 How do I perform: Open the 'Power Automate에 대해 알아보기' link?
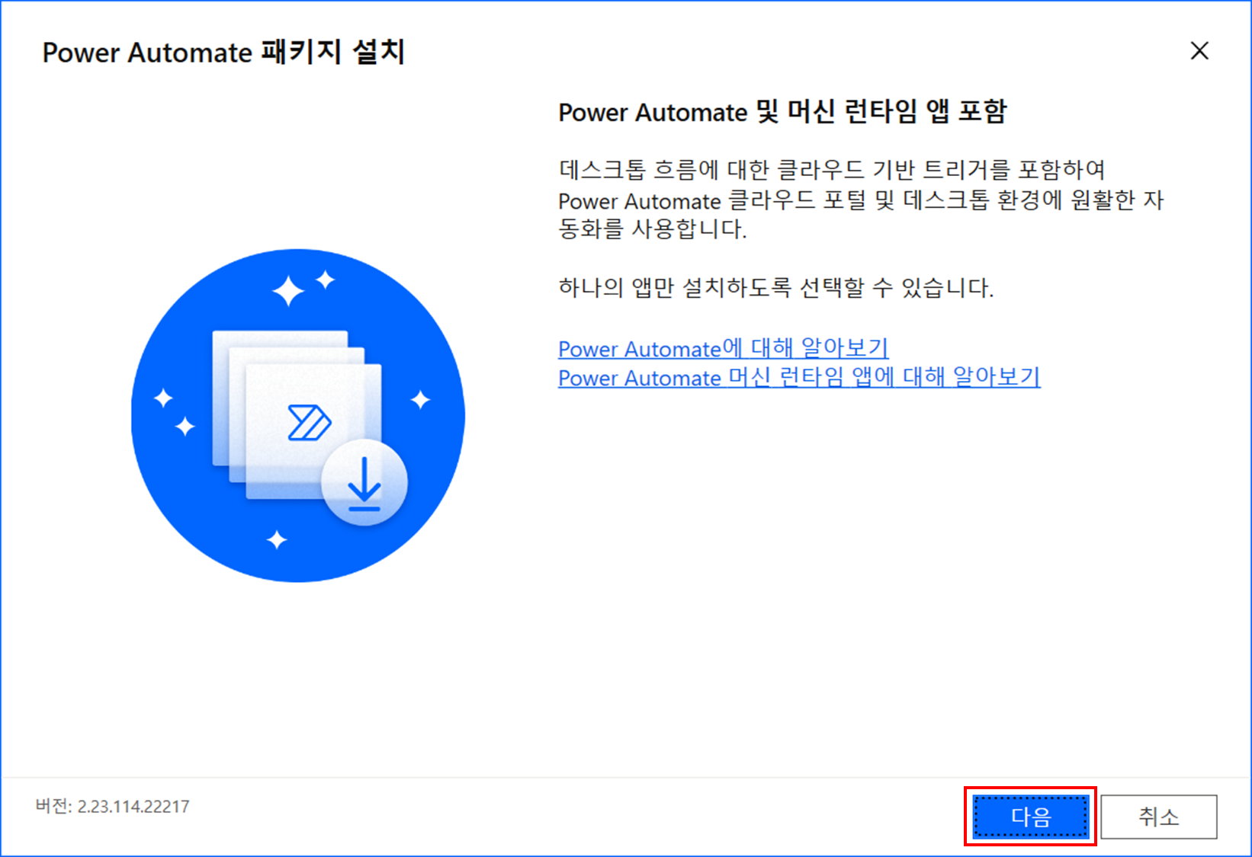(x=724, y=348)
